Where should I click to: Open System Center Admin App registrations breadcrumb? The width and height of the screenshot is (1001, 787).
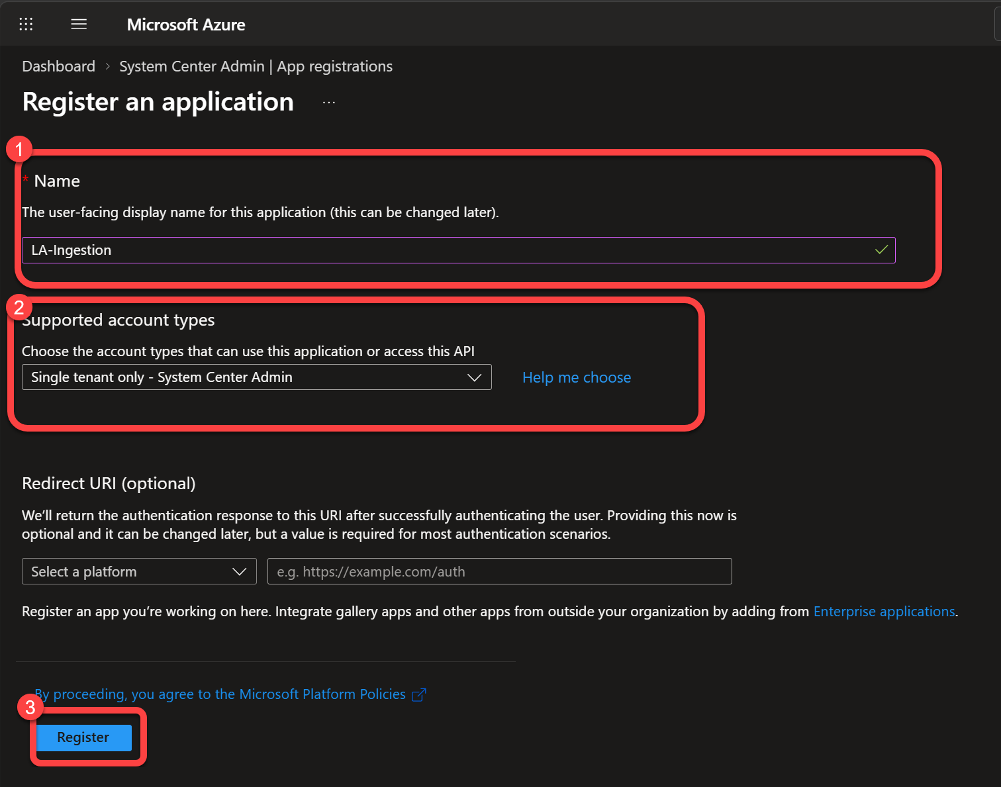256,66
